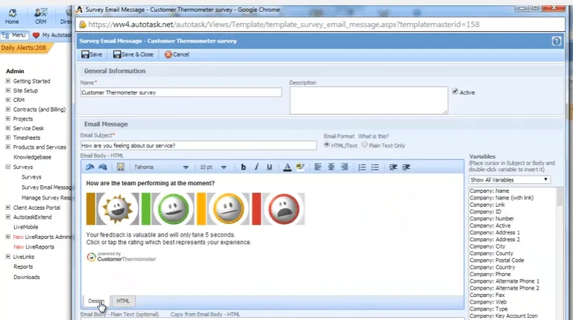Select HTML/Text email format
The width and height of the screenshot is (573, 320).
[326, 145]
